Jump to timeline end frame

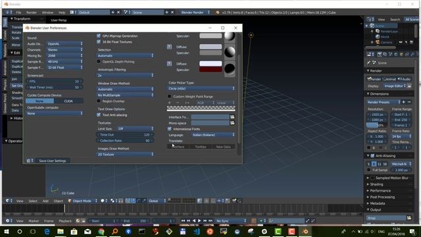(210, 221)
